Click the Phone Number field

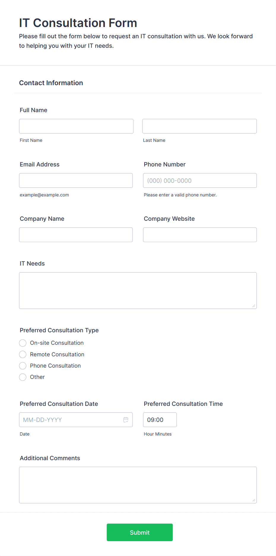coord(200,180)
